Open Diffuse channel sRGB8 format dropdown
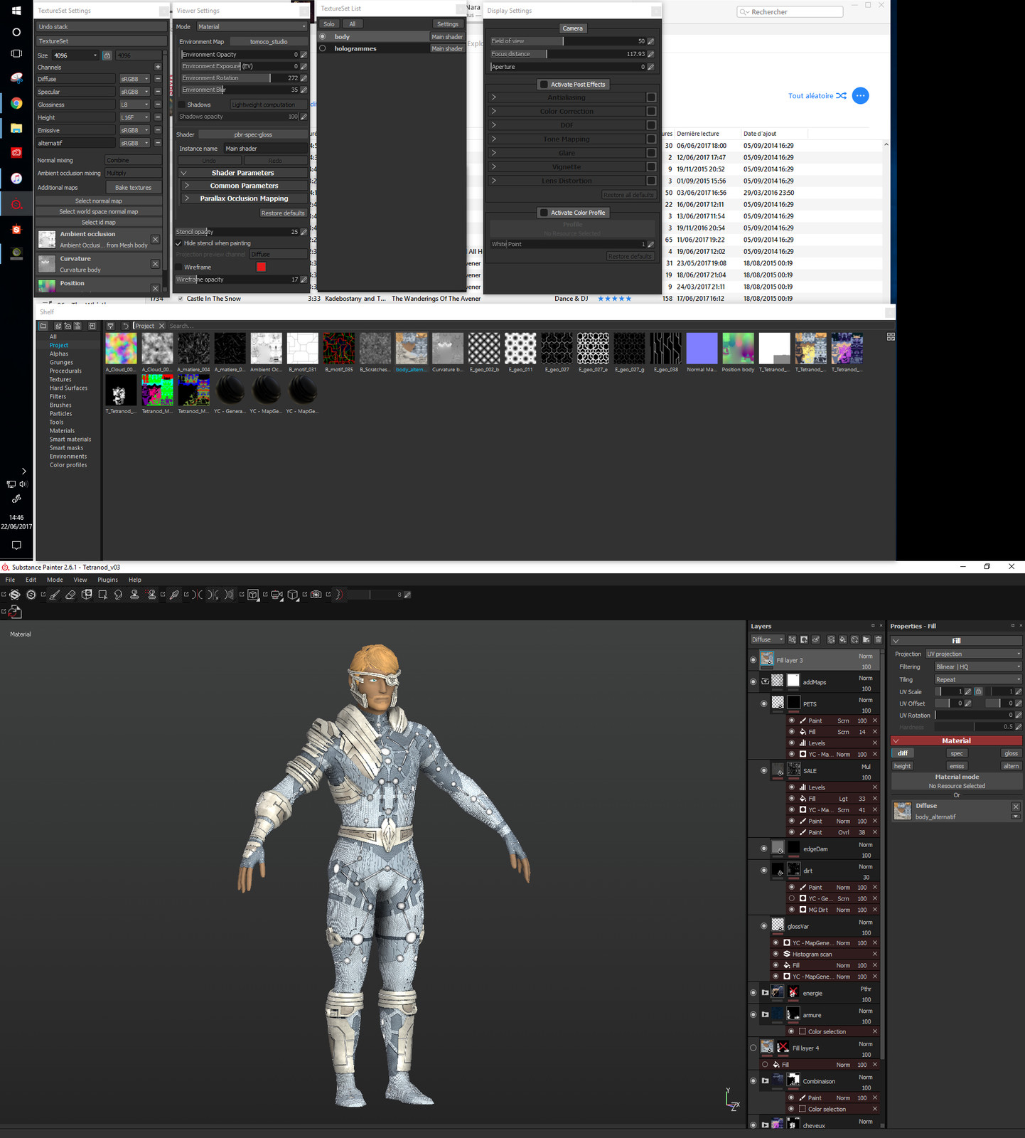Viewport: 1025px width, 1138px height. click(134, 79)
